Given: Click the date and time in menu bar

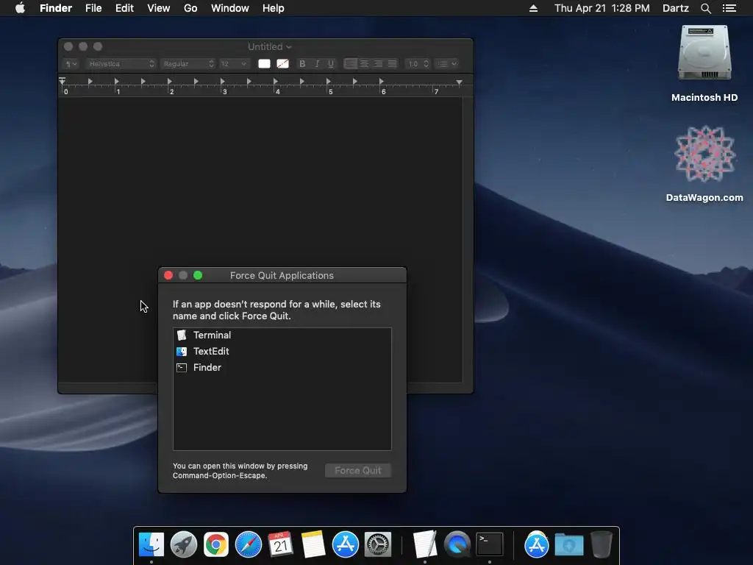Looking at the screenshot, I should (602, 8).
